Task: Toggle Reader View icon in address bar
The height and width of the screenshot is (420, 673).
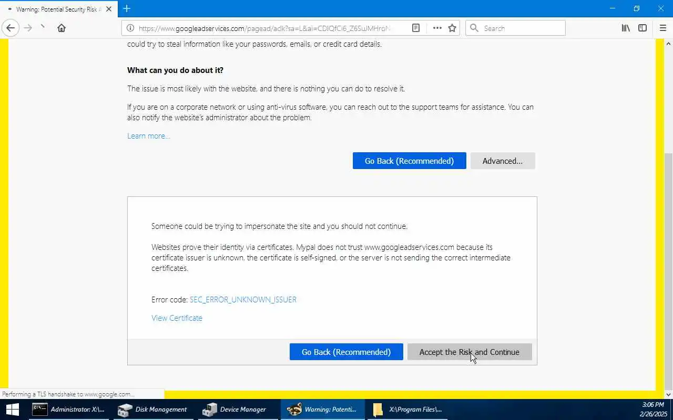Action: click(415, 28)
